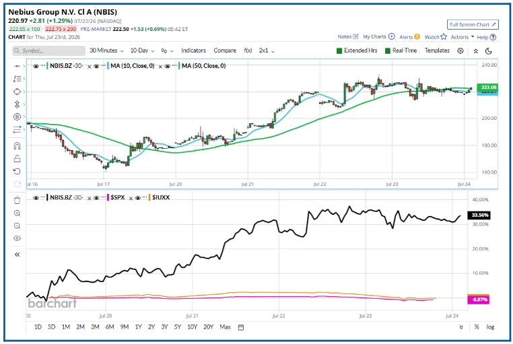The width and height of the screenshot is (513, 344).
Task: Click the MA (50) green color marker
Action: [x=179, y=66]
